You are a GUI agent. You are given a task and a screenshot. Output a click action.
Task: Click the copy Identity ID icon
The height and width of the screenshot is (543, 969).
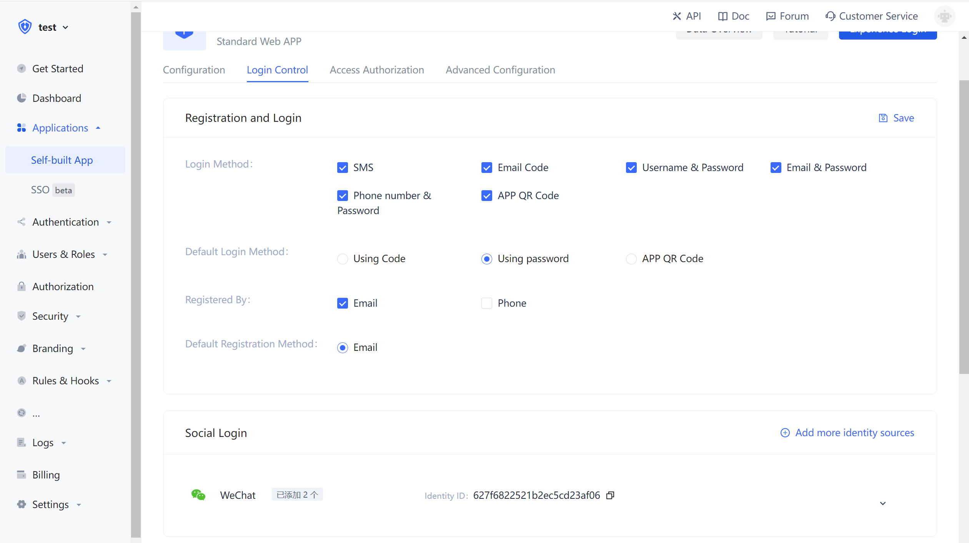610,495
